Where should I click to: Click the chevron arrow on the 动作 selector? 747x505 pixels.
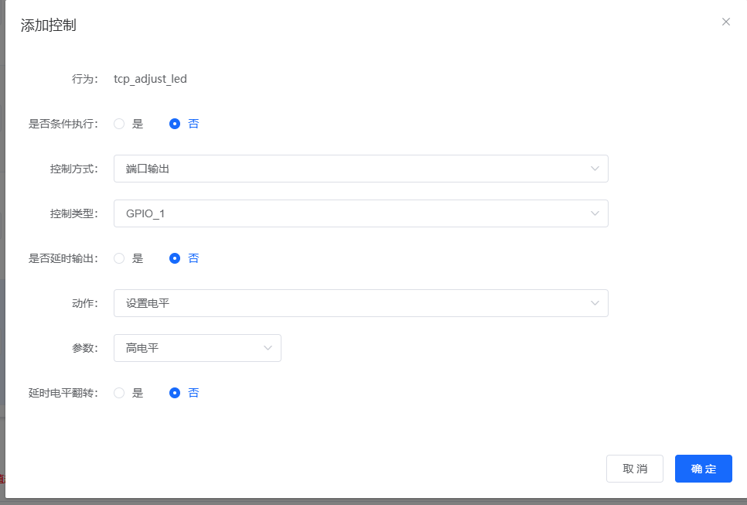(x=595, y=303)
